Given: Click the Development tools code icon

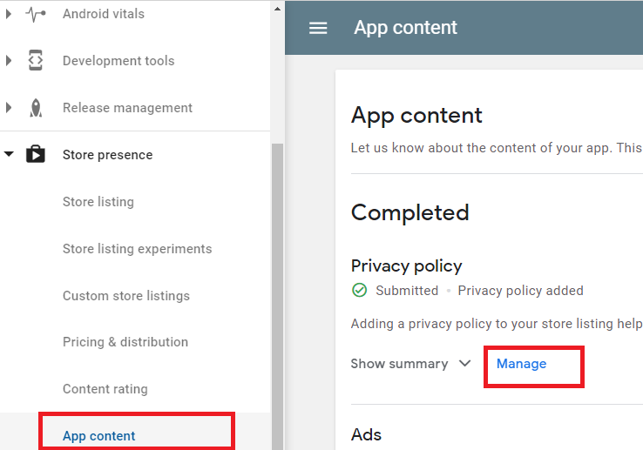Looking at the screenshot, I should 36,61.
